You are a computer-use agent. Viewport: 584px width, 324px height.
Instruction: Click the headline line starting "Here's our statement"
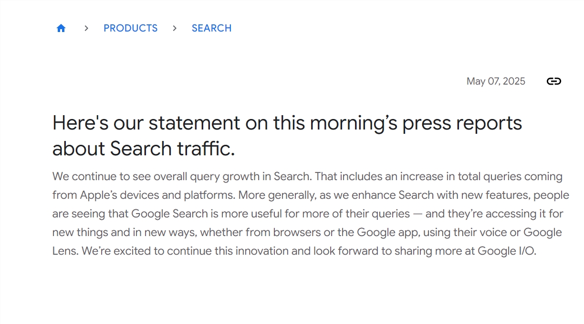click(287, 123)
